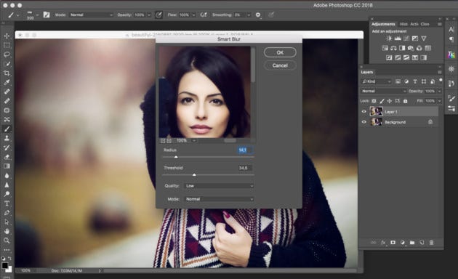Click the Threshold slider handle
Image resolution: width=458 pixels, height=279 pixels.
coord(194,175)
